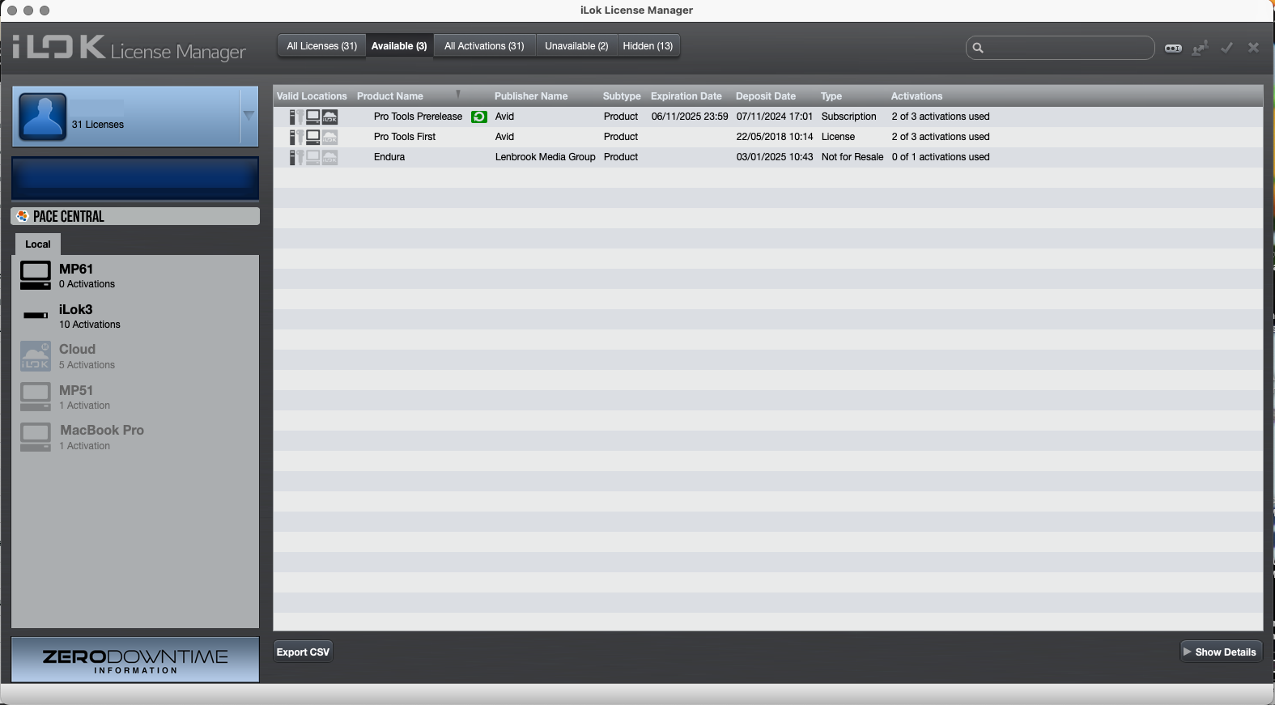The width and height of the screenshot is (1275, 705).
Task: Select the Available (3) tab
Action: pos(399,46)
